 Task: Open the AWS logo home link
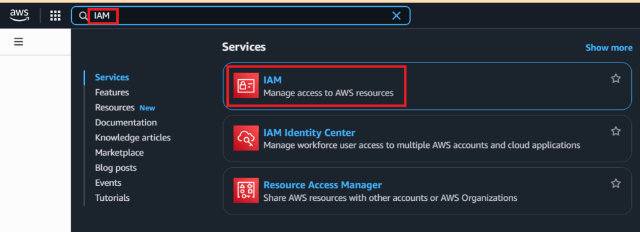tap(19, 16)
